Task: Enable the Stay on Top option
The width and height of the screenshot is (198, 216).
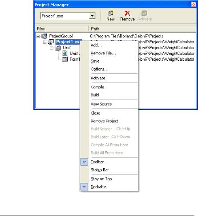Action: [x=109, y=179]
